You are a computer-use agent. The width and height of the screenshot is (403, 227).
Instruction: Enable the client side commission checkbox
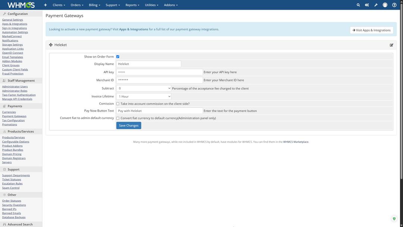[118, 104]
